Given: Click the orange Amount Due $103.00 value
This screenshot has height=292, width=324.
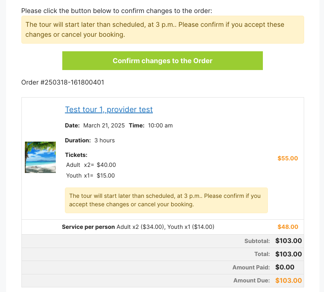Looking at the screenshot, I should (288, 281).
